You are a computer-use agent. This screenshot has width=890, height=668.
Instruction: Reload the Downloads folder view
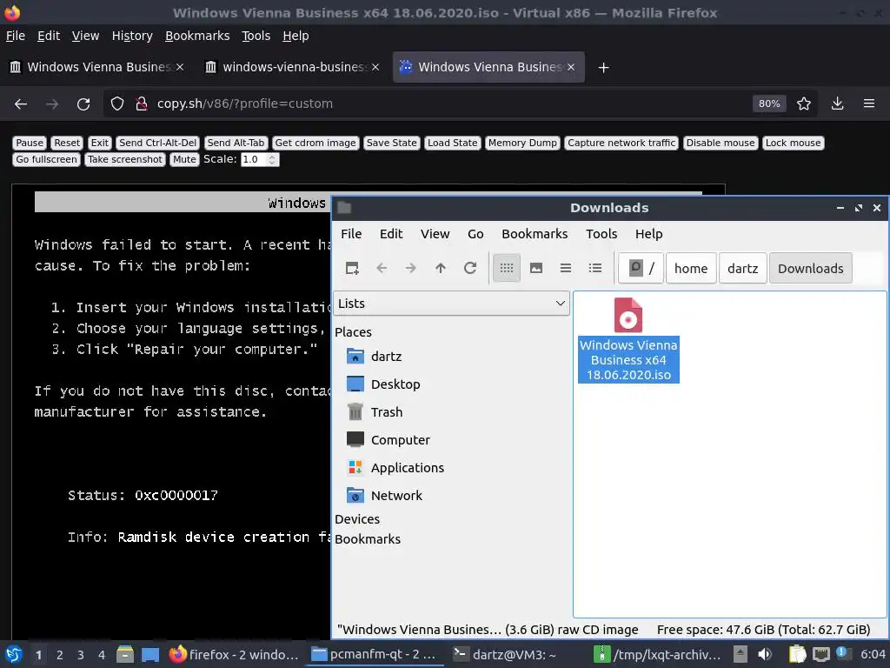pyautogui.click(x=470, y=268)
